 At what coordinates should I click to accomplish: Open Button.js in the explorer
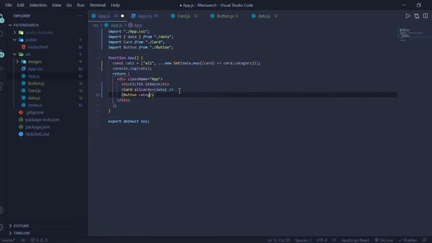[x=36, y=84]
